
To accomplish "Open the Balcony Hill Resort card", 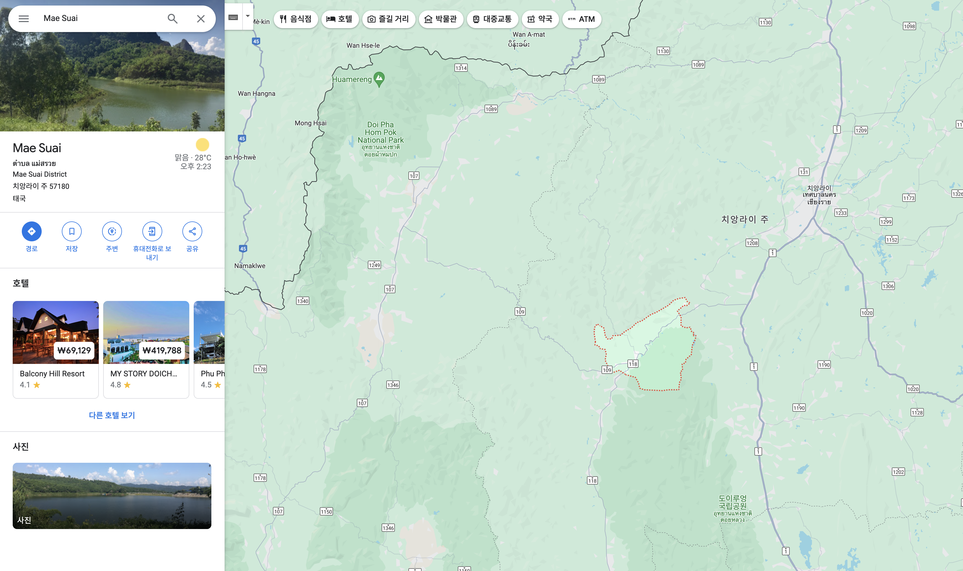I will click(56, 349).
